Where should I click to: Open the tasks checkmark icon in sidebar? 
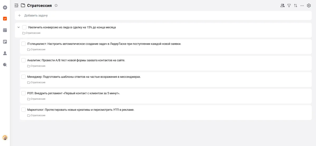pyautogui.click(x=5, y=19)
